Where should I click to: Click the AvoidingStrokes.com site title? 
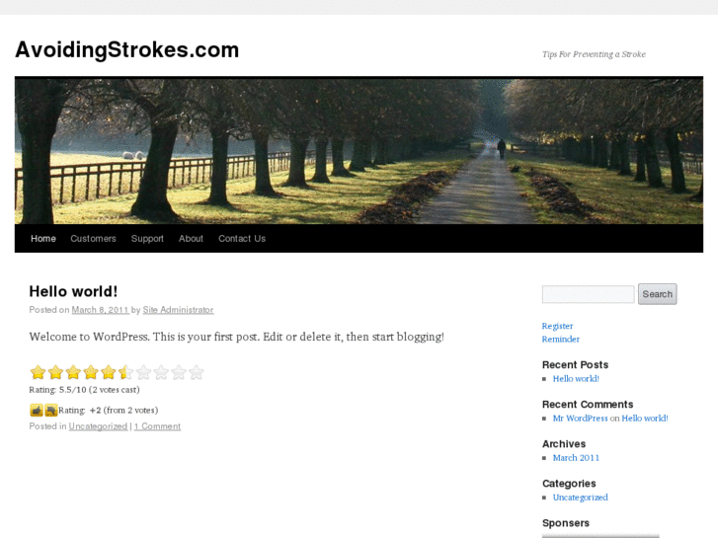(x=126, y=50)
